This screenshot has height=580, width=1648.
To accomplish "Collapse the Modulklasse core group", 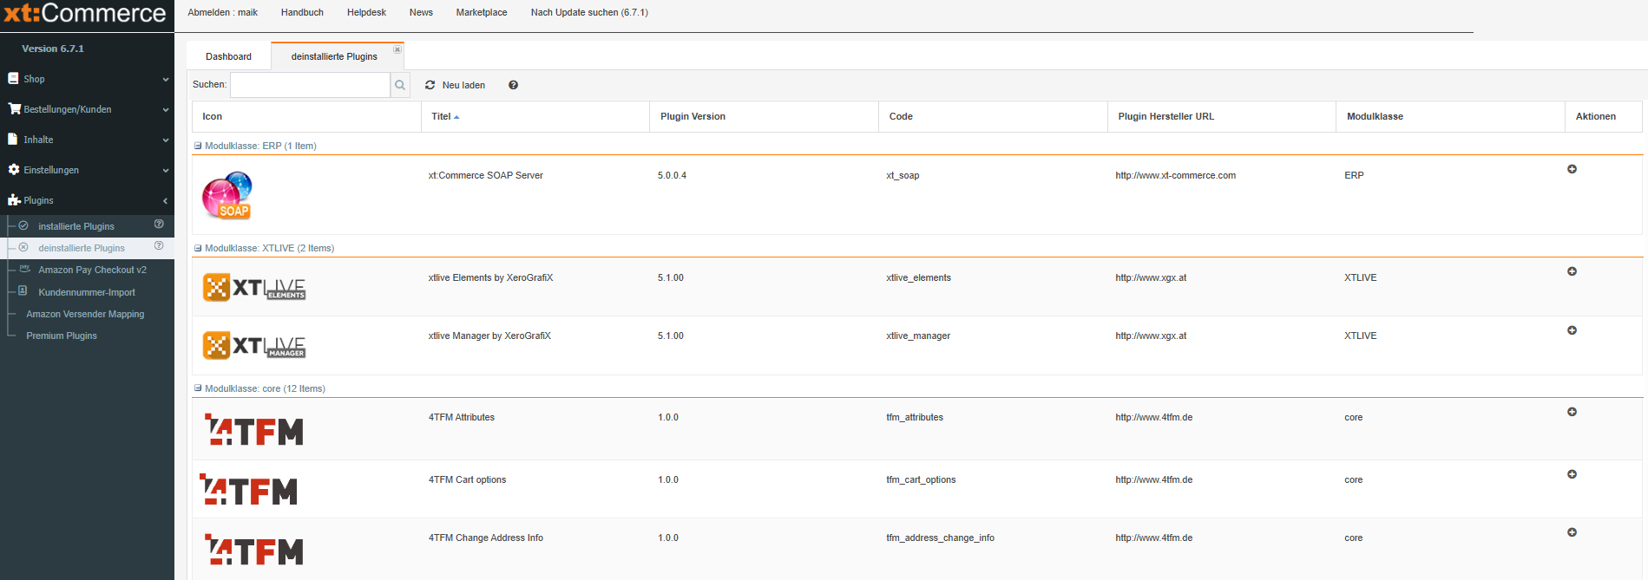I will point(198,388).
